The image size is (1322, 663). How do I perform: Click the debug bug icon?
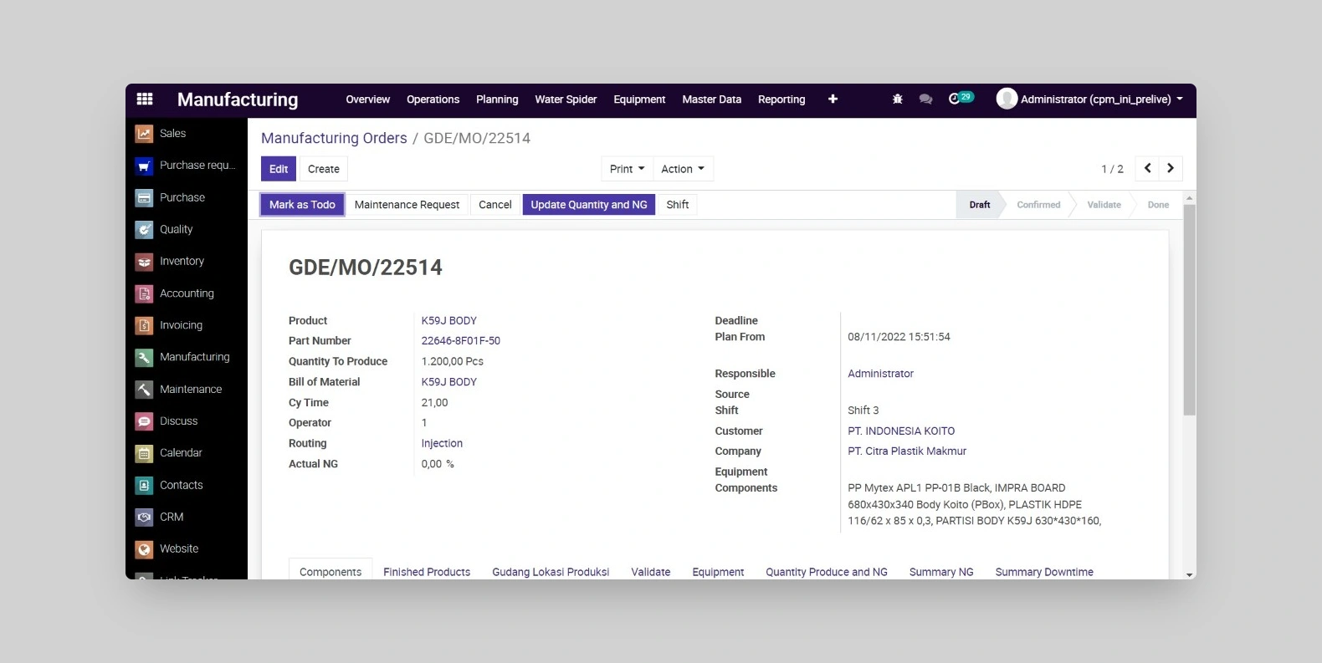coord(898,99)
